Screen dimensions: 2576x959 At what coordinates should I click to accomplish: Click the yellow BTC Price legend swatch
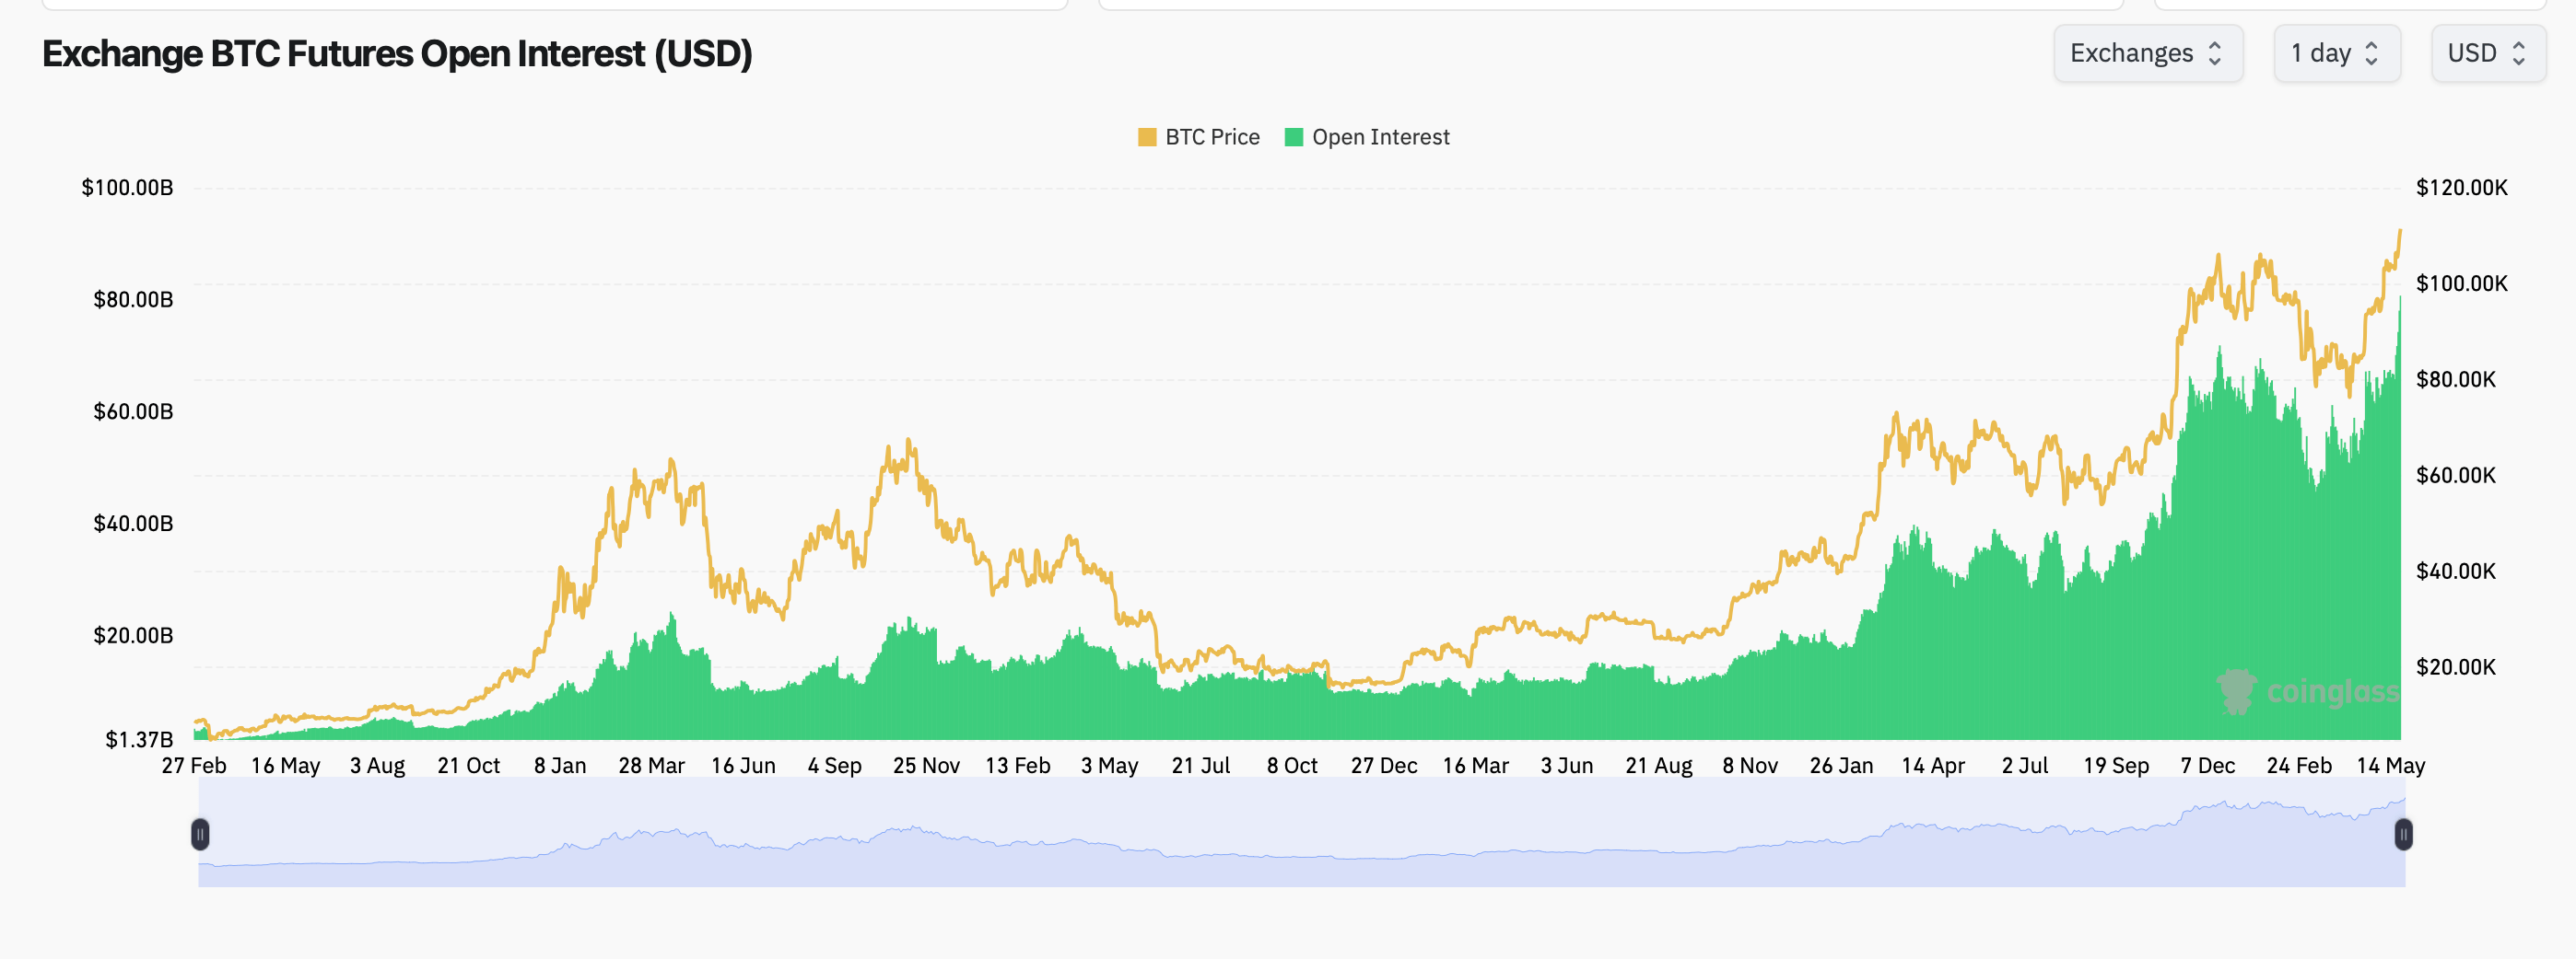1147,137
